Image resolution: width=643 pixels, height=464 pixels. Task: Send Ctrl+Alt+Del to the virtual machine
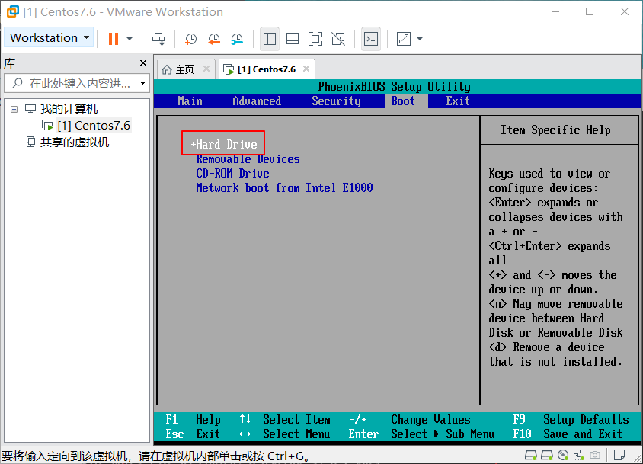click(x=158, y=39)
